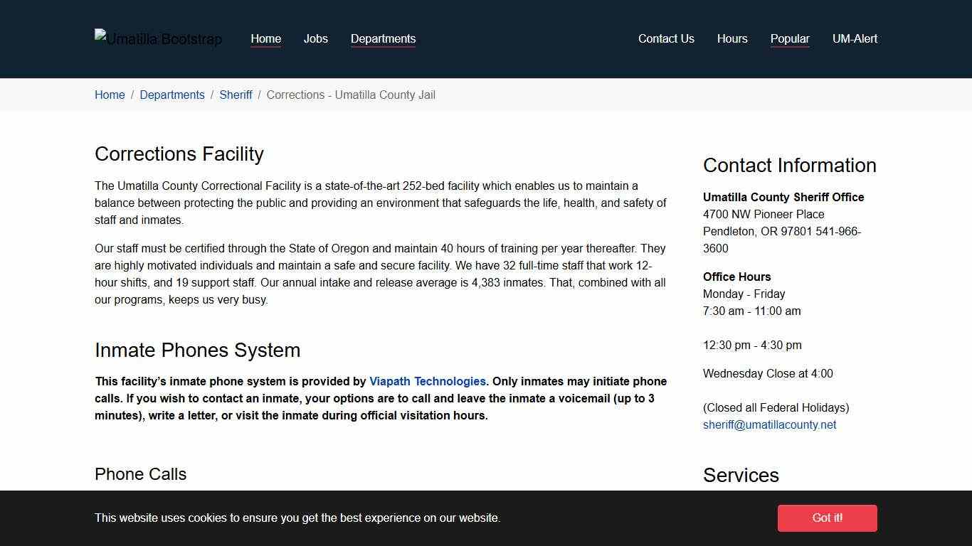Click the Home breadcrumb link
972x546 pixels.
point(110,95)
